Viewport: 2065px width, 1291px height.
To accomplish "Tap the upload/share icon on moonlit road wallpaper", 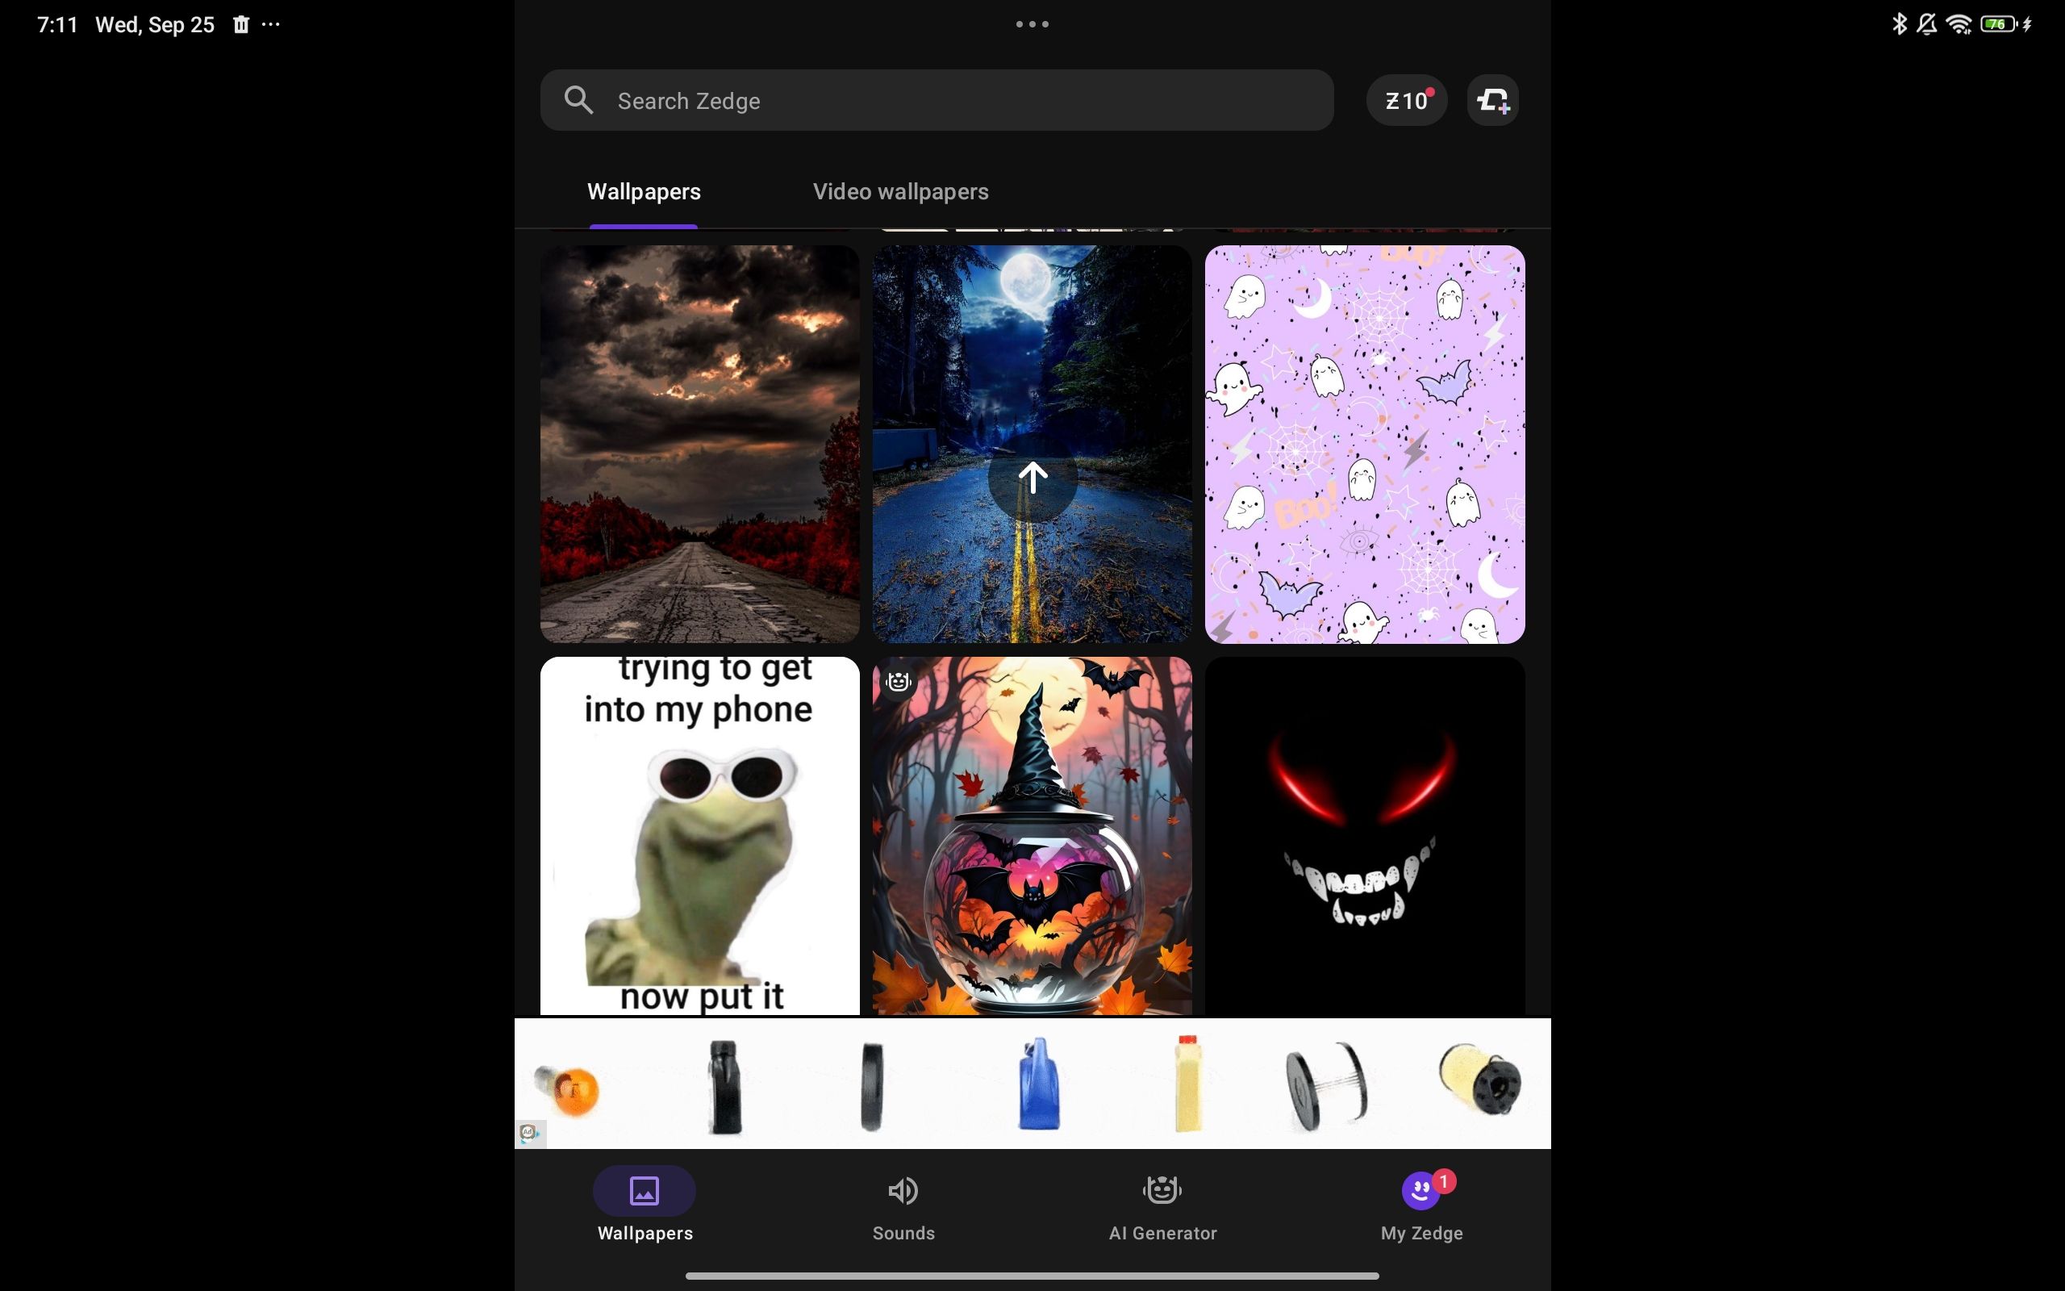I will (x=1032, y=478).
